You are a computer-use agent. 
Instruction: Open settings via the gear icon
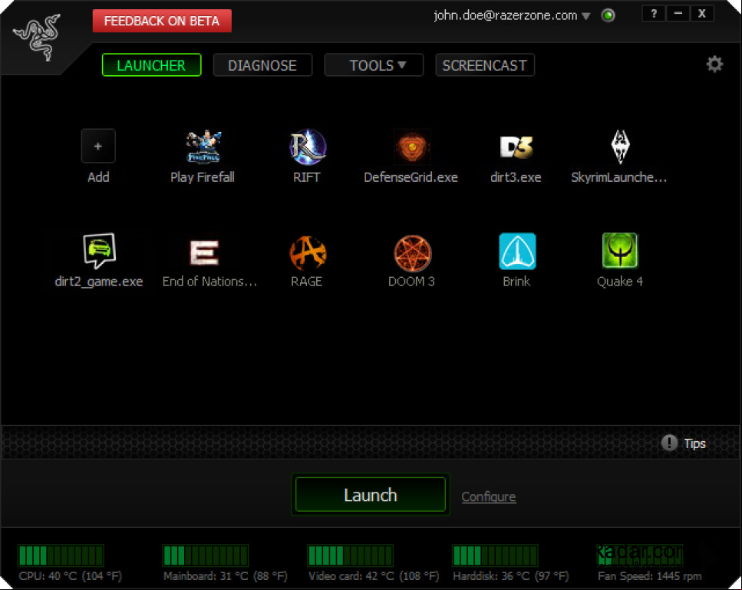(714, 64)
